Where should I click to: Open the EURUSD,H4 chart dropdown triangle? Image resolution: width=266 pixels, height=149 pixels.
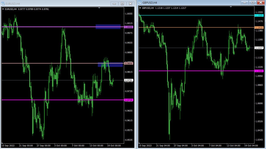tap(3, 9)
